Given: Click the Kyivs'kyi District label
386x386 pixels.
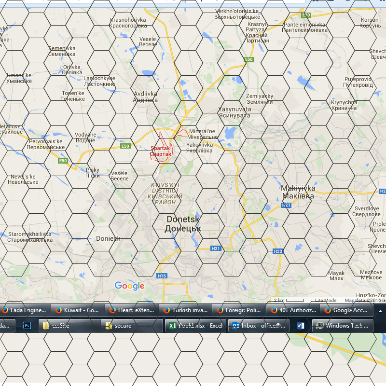Looking at the screenshot, I should (165, 193).
